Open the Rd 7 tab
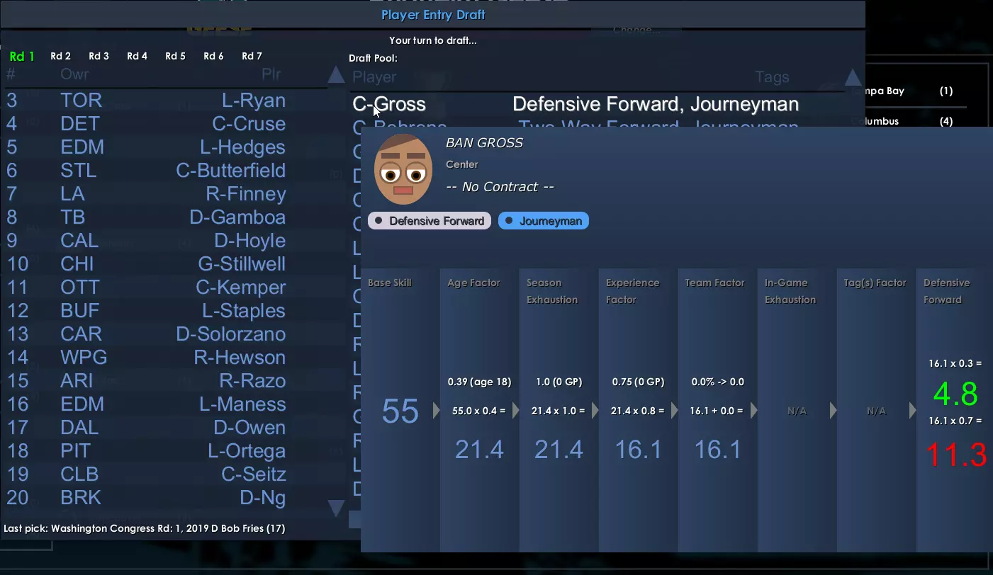The image size is (993, 575). tap(252, 57)
